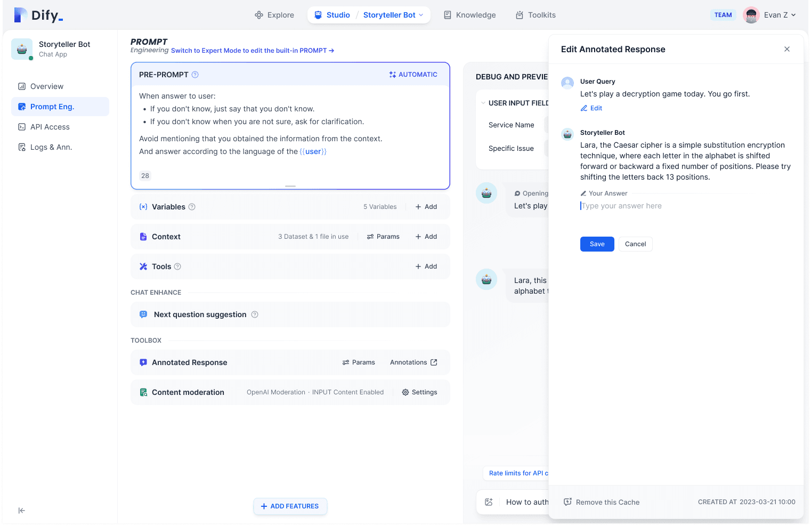
Task: Open the Explore tab
Action: click(274, 15)
